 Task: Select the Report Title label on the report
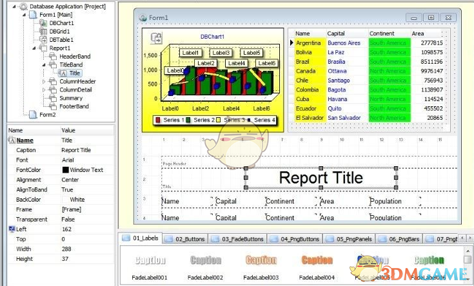[321, 178]
